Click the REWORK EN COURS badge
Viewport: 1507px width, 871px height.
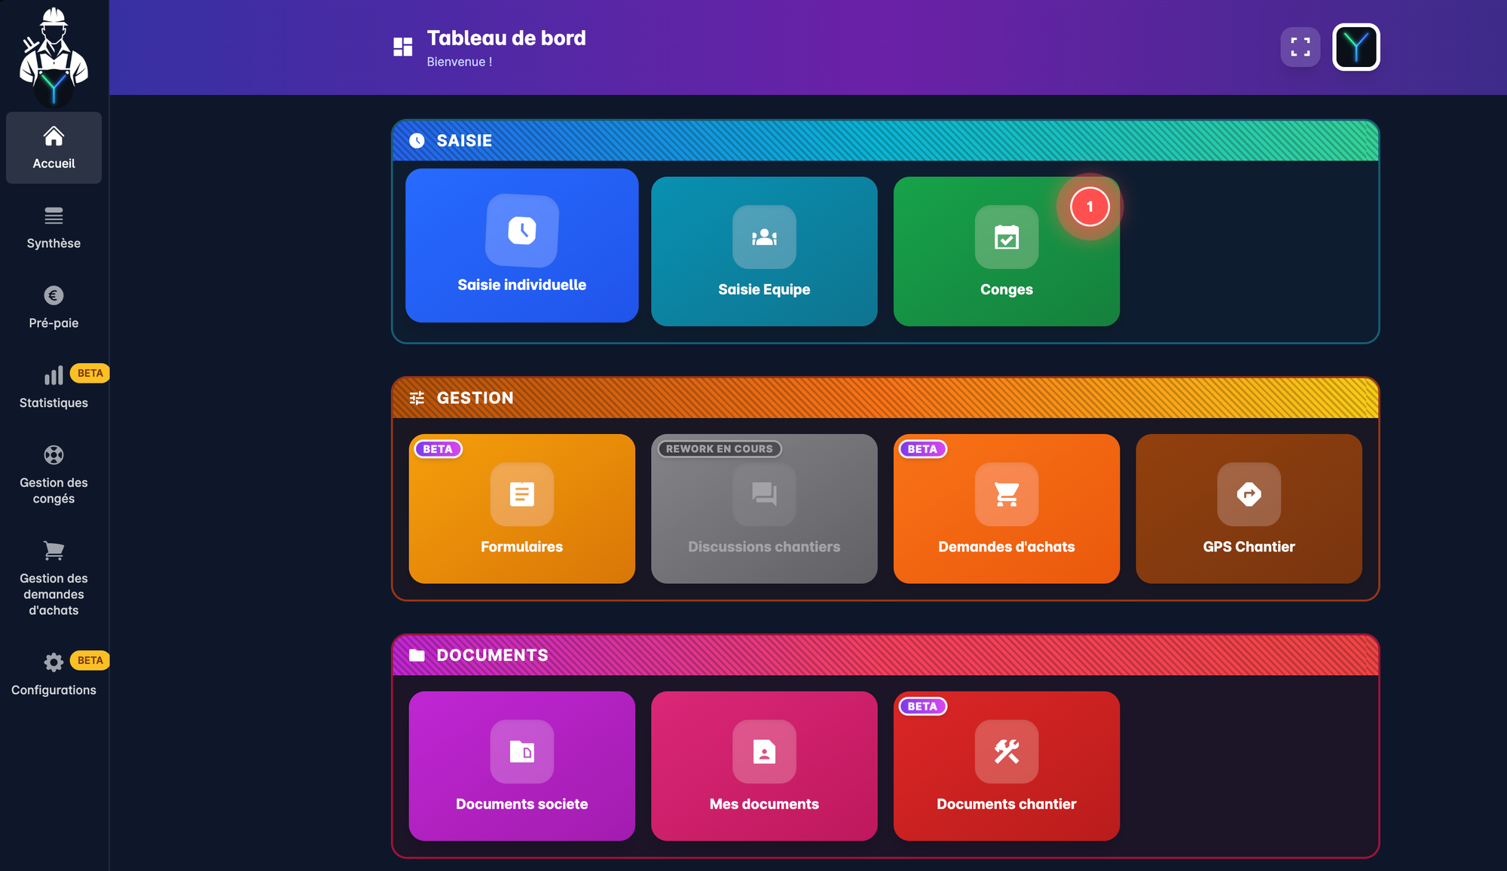pos(720,449)
